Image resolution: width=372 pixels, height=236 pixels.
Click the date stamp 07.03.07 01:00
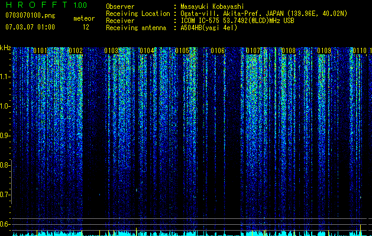pyautogui.click(x=30, y=27)
